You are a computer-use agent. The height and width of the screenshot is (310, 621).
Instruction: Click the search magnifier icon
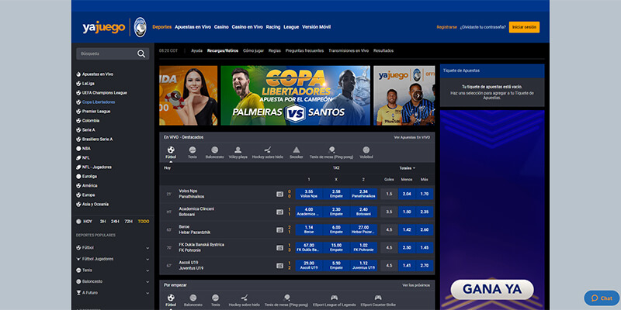[x=141, y=53]
